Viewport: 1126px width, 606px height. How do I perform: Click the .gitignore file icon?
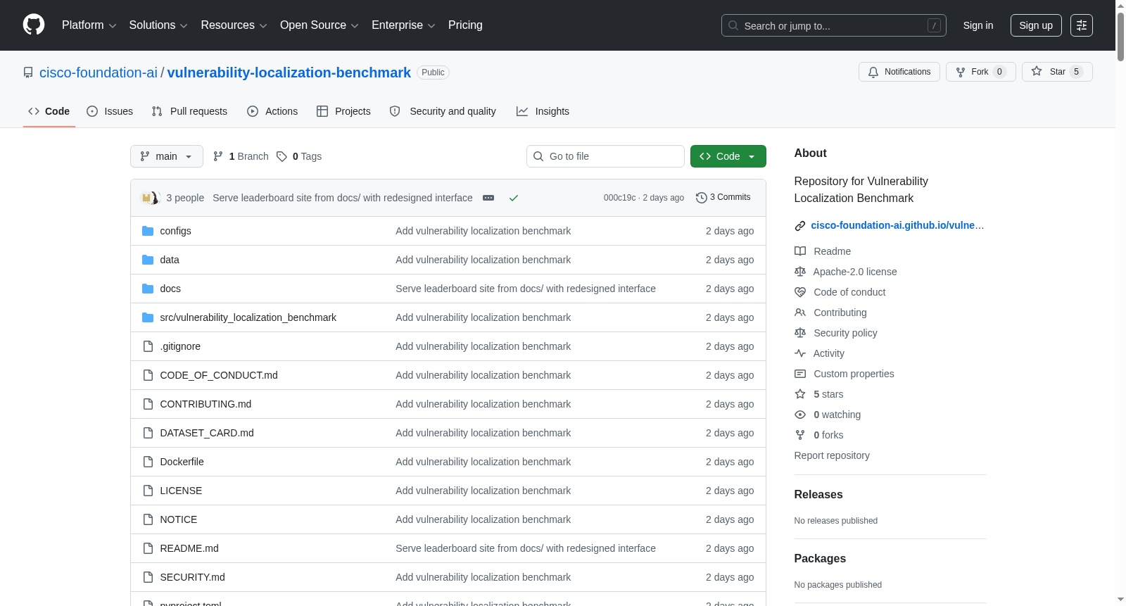[148, 346]
